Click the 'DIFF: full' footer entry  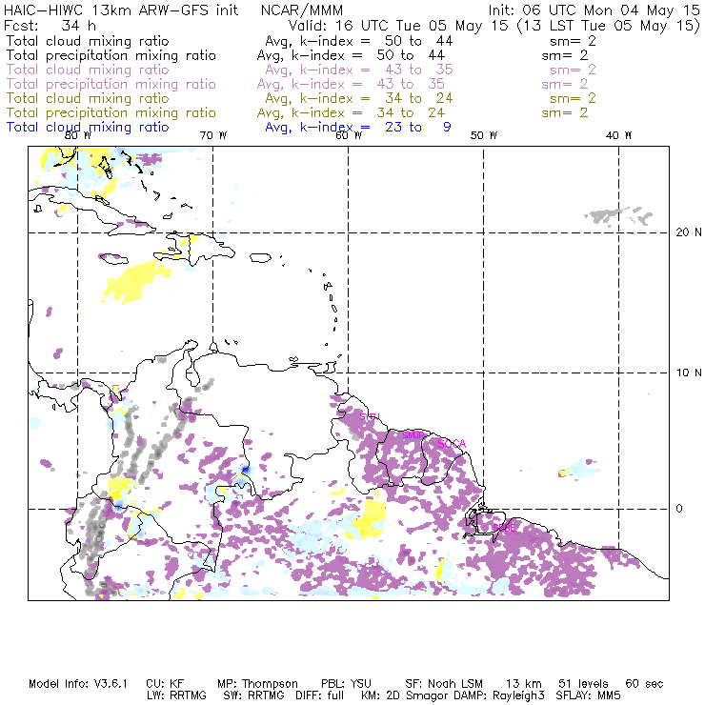[319, 695]
